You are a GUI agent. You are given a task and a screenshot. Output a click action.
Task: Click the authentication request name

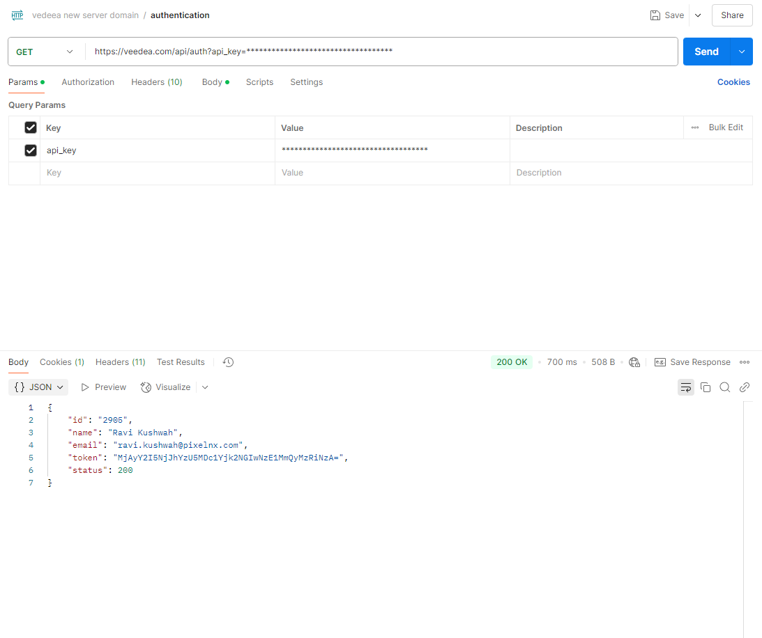[180, 15]
